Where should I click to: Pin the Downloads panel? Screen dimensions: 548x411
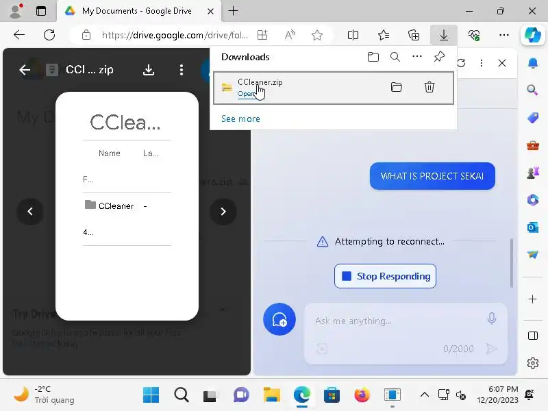[x=439, y=56]
